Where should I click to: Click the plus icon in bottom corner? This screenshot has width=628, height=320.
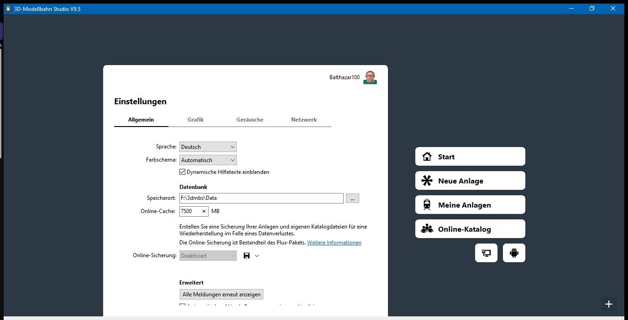[608, 304]
